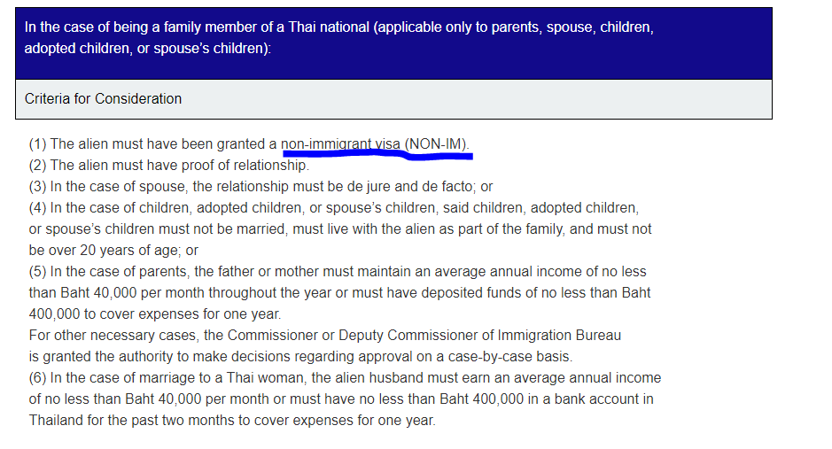The height and width of the screenshot is (449, 832).
Task: Click the line starting "For other necessary cases"
Action: pyautogui.click(x=324, y=336)
